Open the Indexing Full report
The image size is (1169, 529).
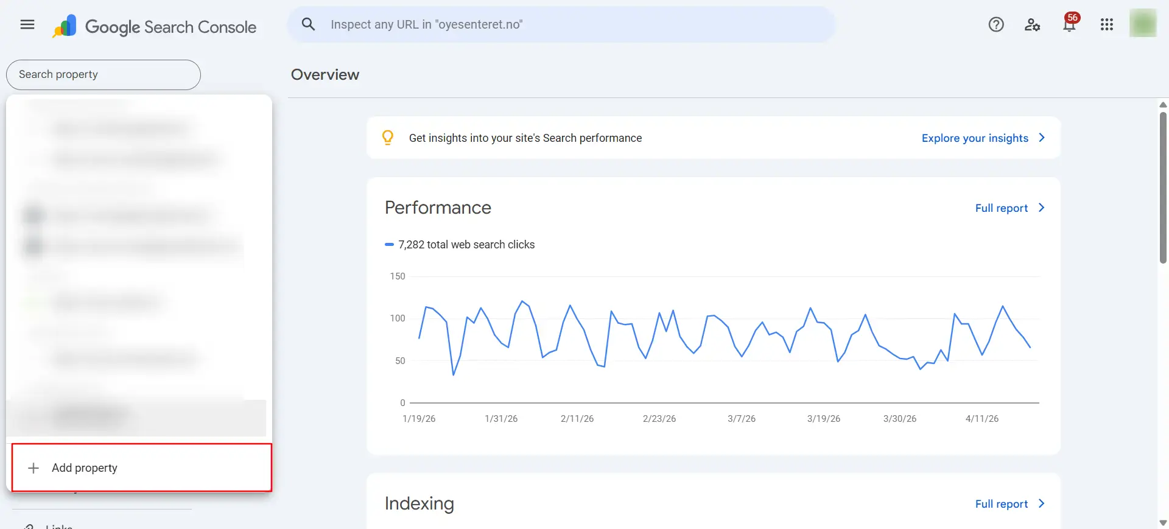pyautogui.click(x=1002, y=503)
